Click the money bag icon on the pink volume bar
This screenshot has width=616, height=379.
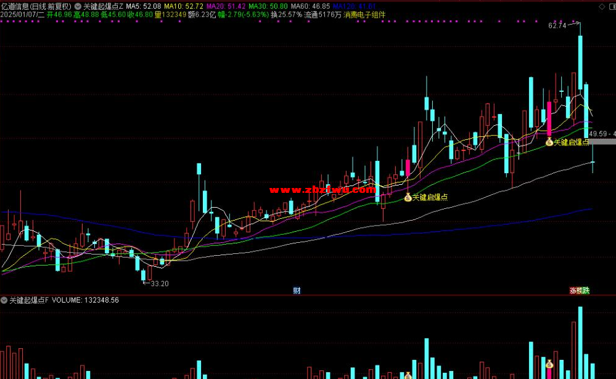click(549, 364)
